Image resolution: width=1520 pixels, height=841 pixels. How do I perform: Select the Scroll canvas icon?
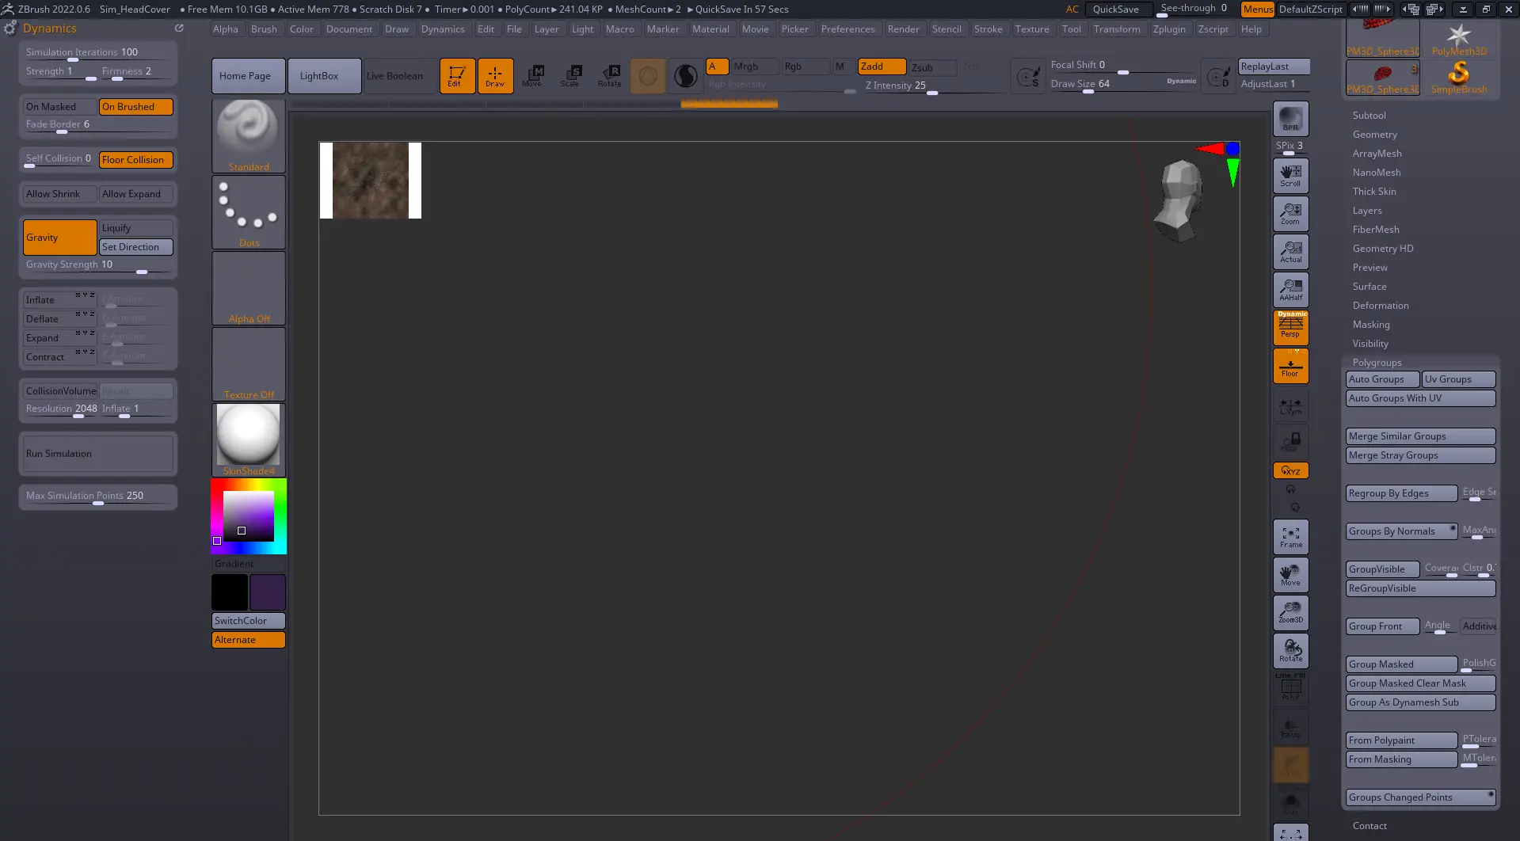[1290, 176]
